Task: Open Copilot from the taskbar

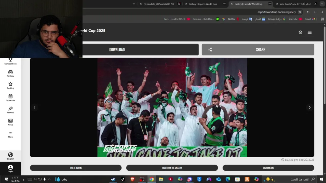Action: [256, 179]
